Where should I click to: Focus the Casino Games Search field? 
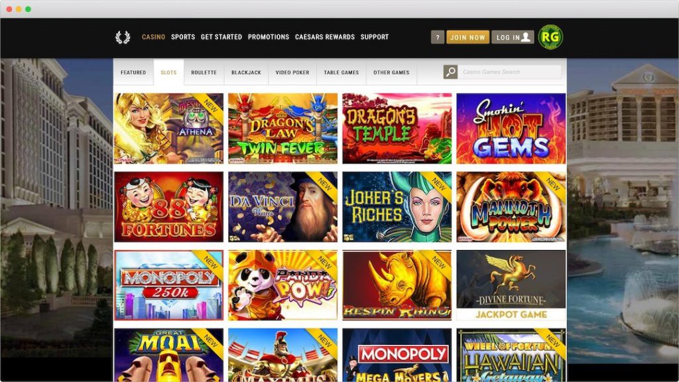pos(510,72)
